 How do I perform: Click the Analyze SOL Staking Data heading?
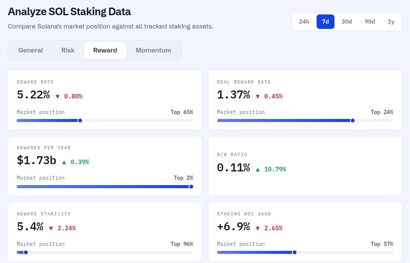[x=69, y=12]
